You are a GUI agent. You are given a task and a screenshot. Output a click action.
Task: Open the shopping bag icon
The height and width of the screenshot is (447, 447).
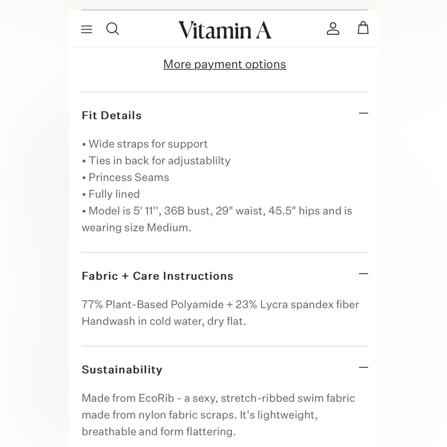(363, 28)
